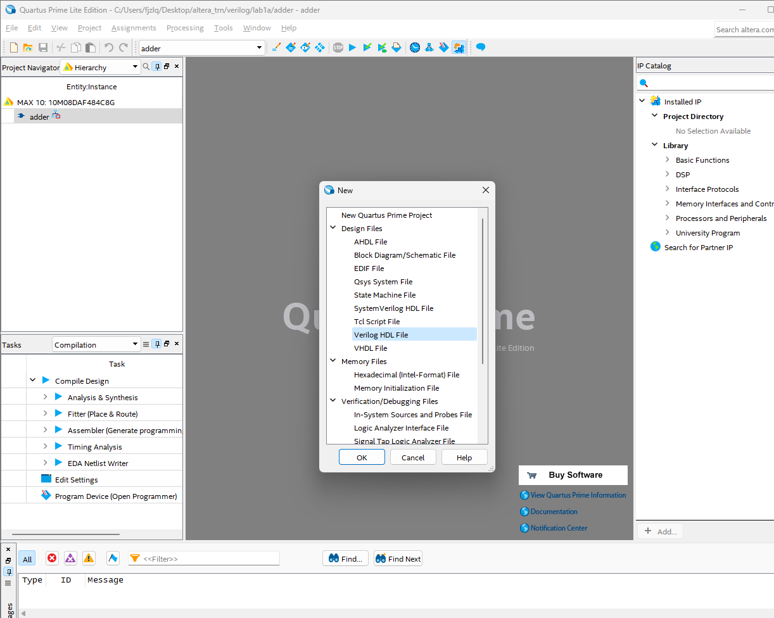Click the Search for Partner IP globe icon

(656, 246)
